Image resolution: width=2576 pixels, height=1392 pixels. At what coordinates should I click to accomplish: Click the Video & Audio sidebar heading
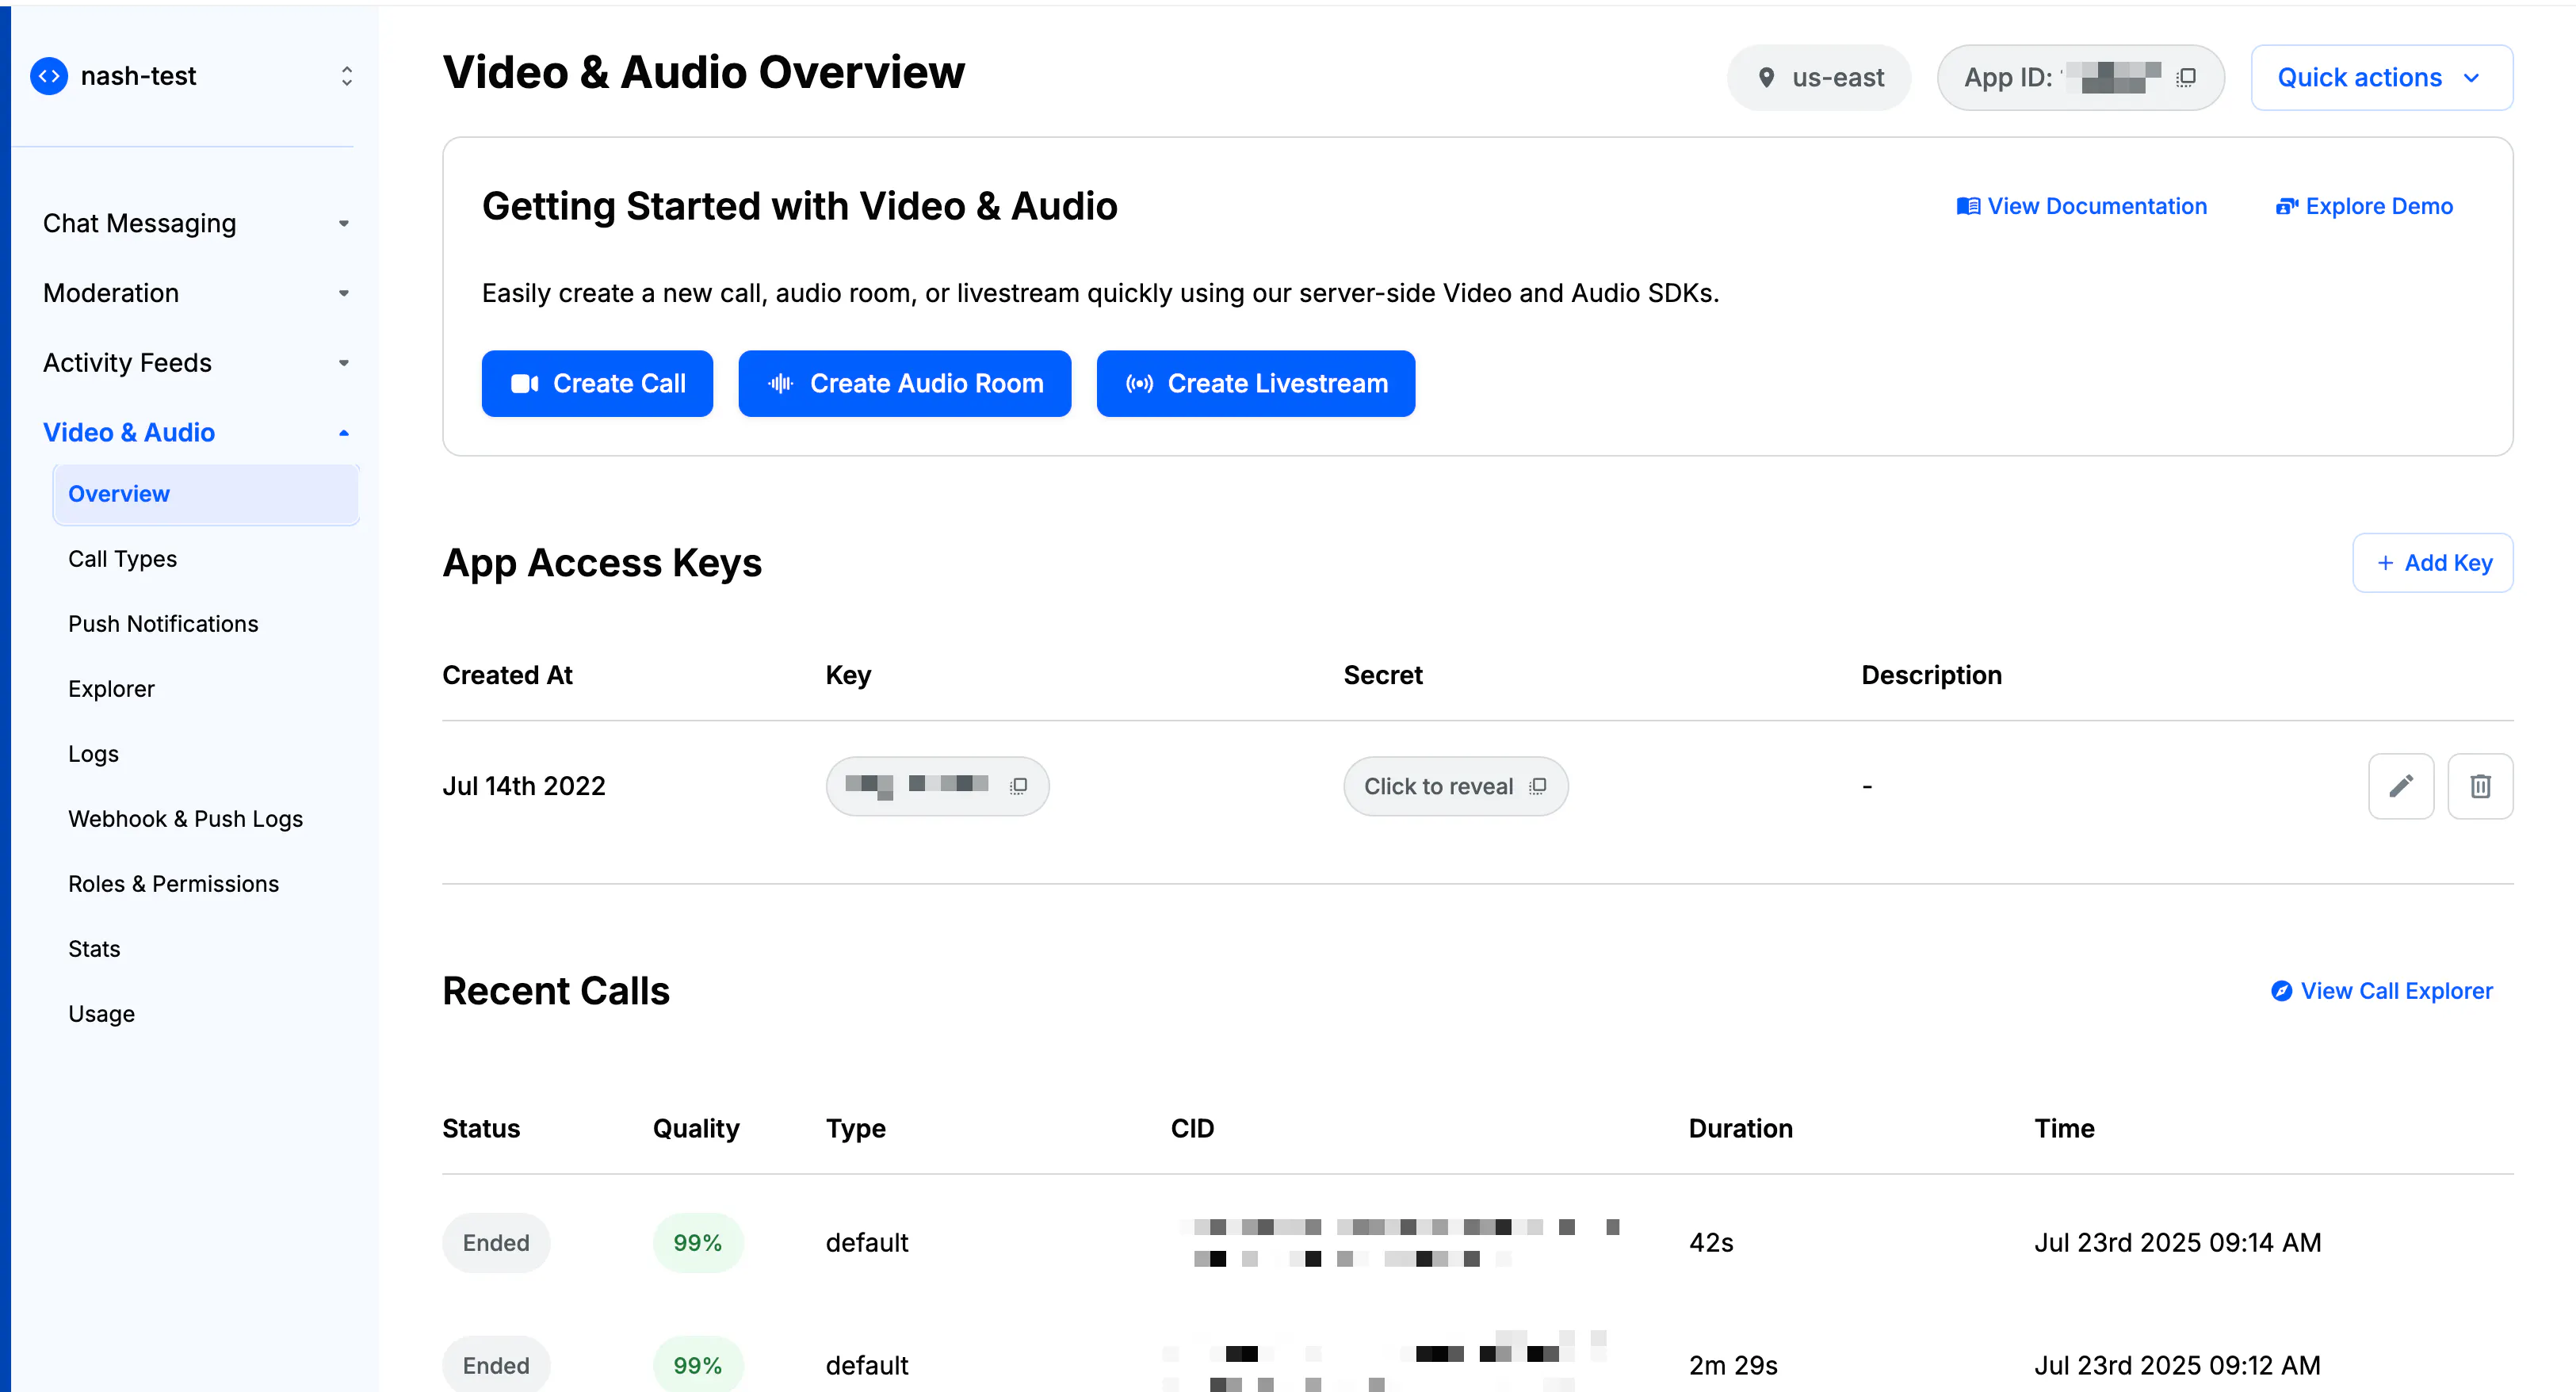[129, 433]
